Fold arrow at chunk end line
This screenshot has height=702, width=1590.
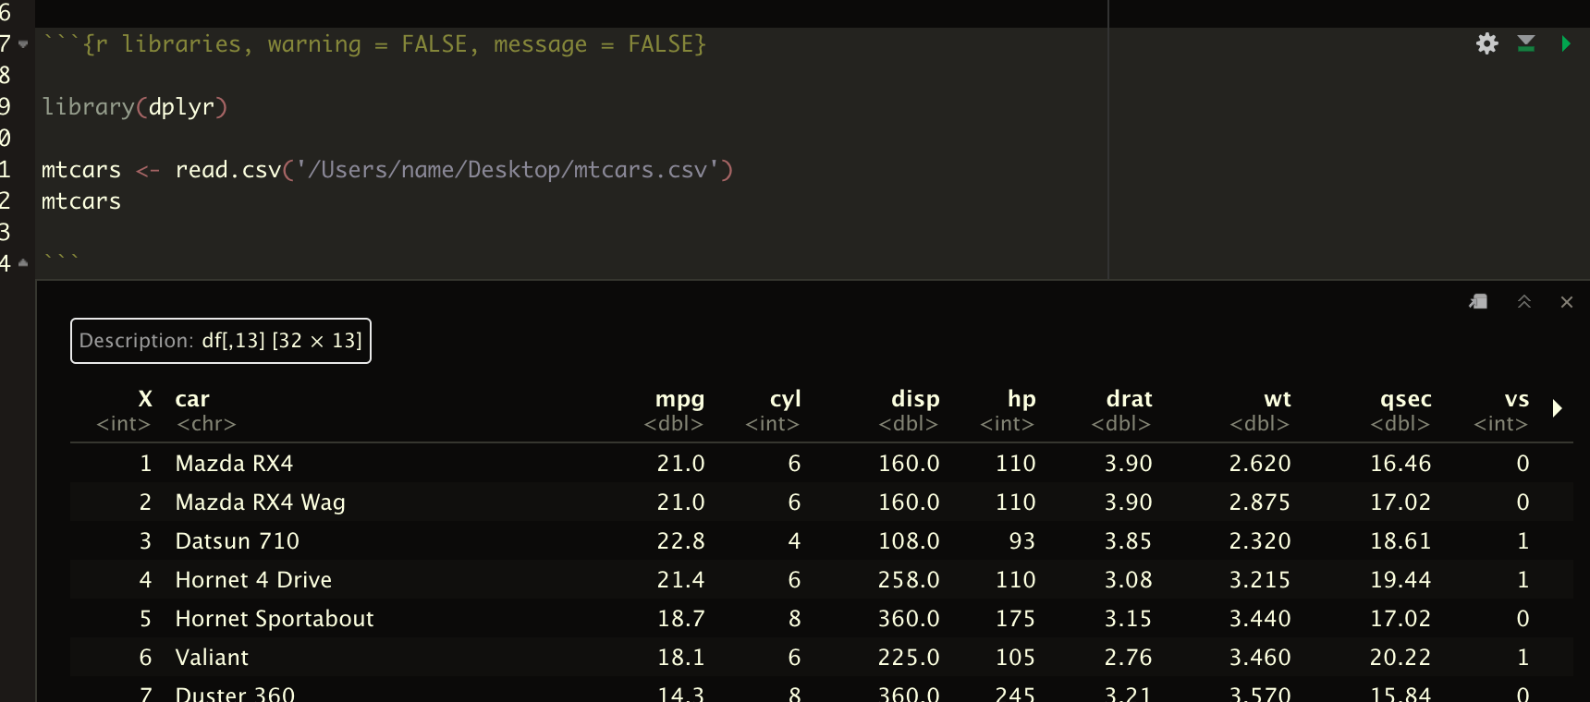pyautogui.click(x=23, y=263)
